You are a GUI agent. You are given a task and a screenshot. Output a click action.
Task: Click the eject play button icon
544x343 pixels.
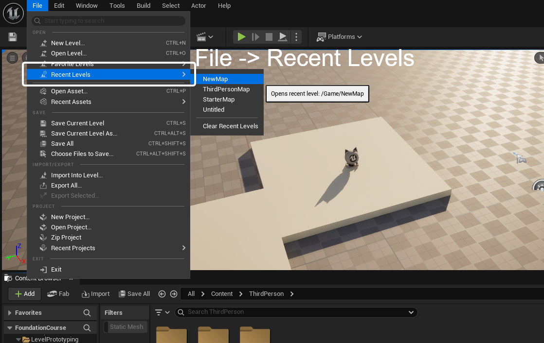point(283,37)
